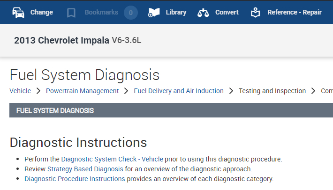Screen dimensions: 333x190
Task: Click the bookmarks count badge
Action: click(x=131, y=13)
